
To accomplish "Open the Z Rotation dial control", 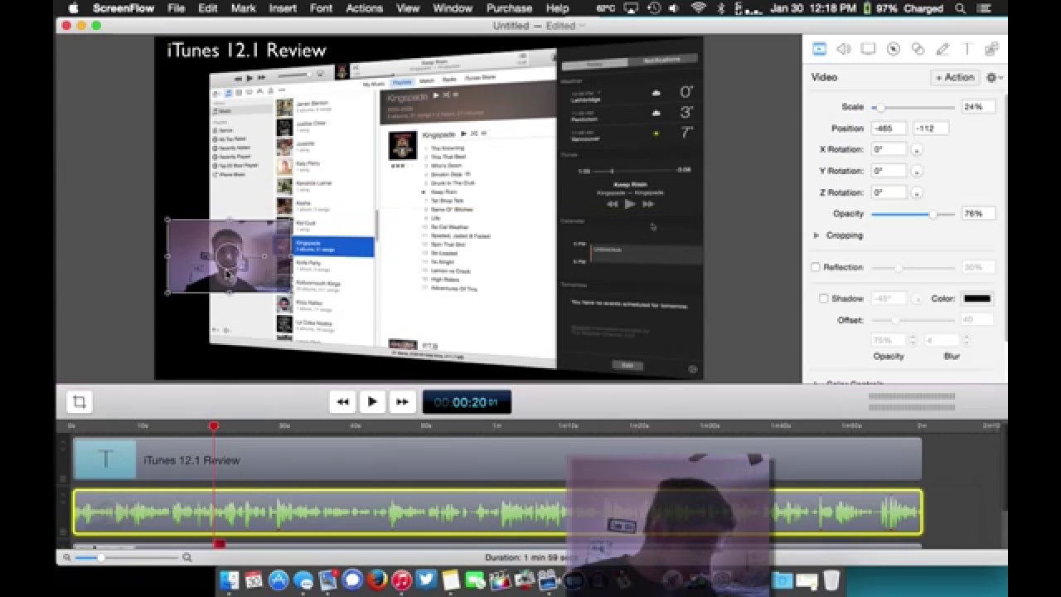I will 917,193.
